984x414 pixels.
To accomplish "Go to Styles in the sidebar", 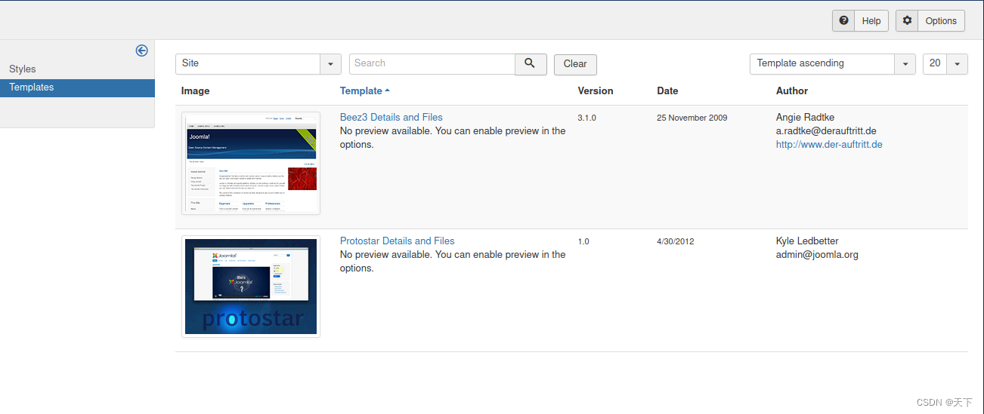I will coord(23,69).
